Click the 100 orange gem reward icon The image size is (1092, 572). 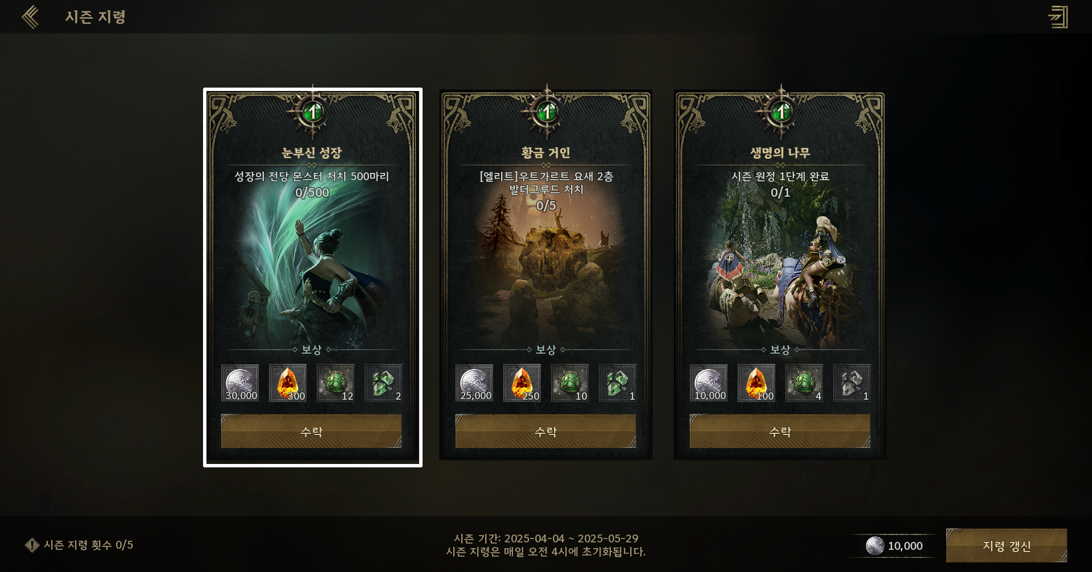(x=756, y=383)
